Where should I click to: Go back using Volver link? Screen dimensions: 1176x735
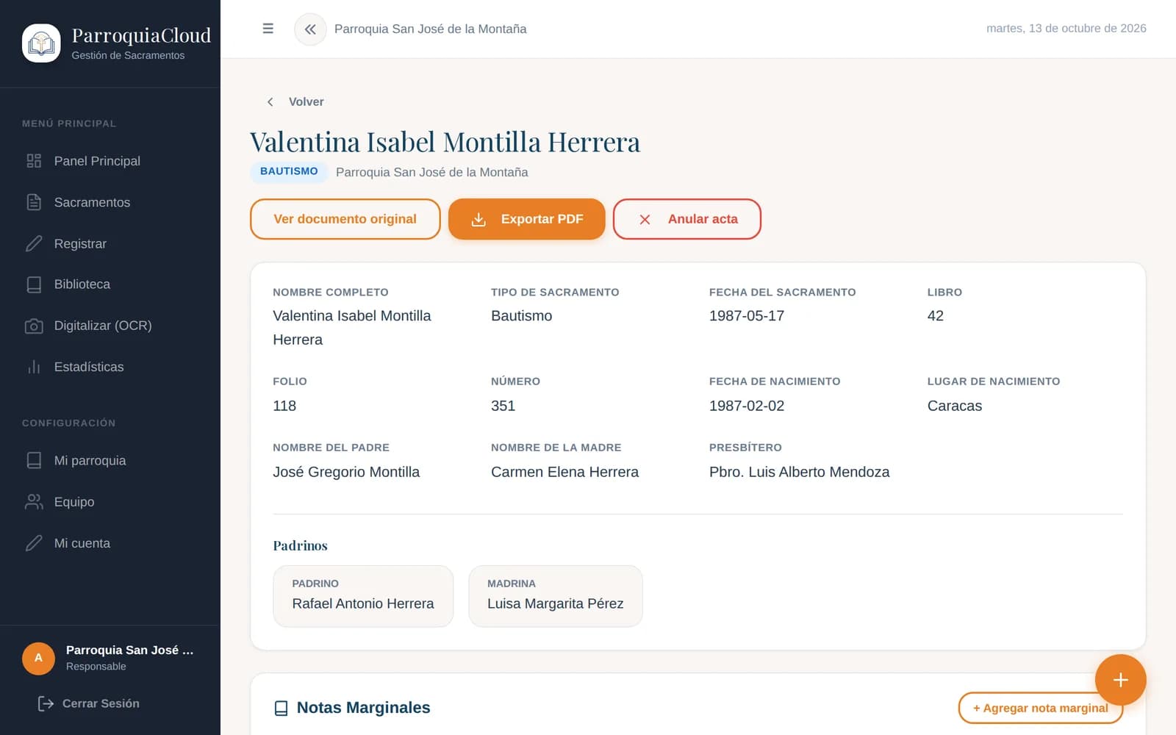(x=295, y=102)
